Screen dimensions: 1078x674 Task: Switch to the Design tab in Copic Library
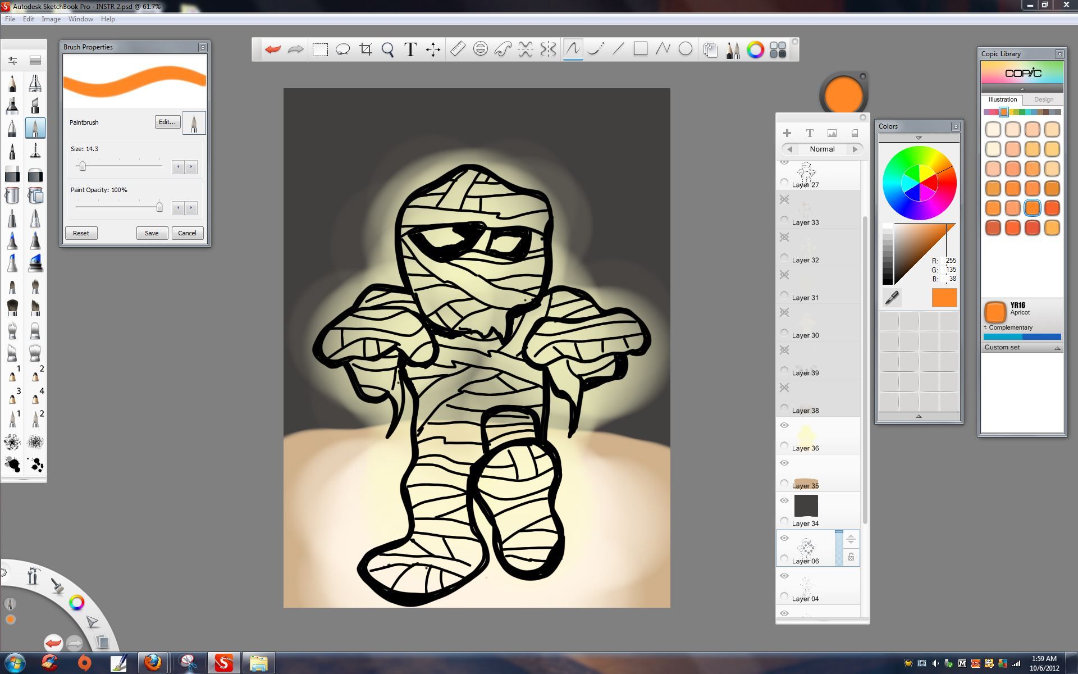click(x=1044, y=99)
